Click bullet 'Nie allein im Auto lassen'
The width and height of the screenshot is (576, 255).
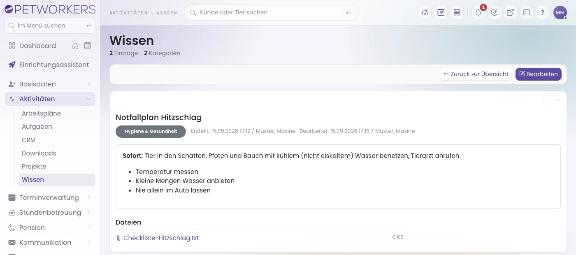[173, 190]
